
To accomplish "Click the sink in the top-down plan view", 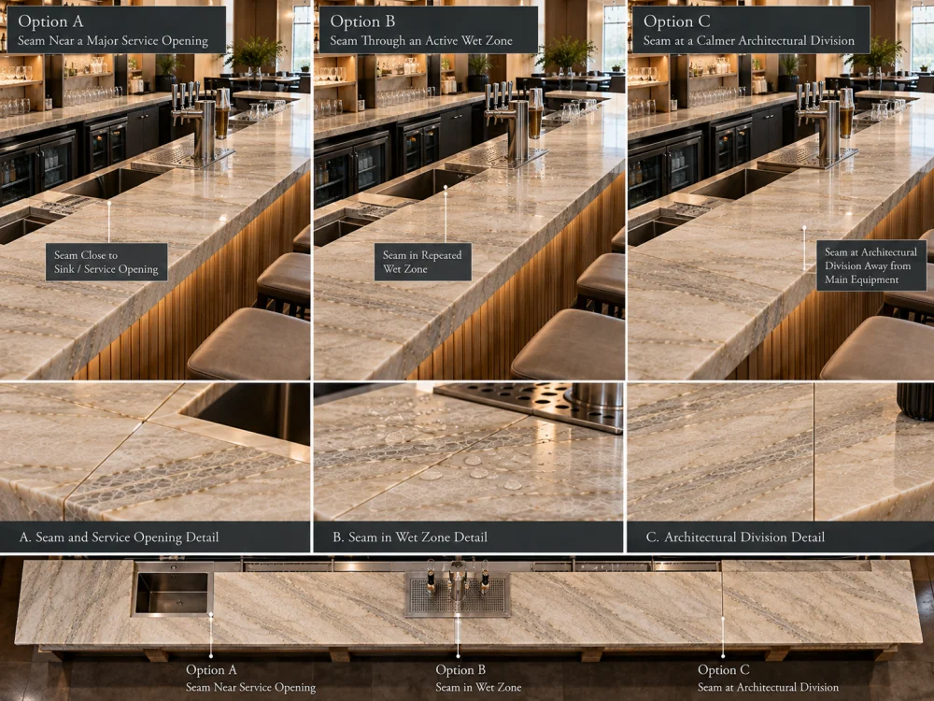I will tap(172, 590).
